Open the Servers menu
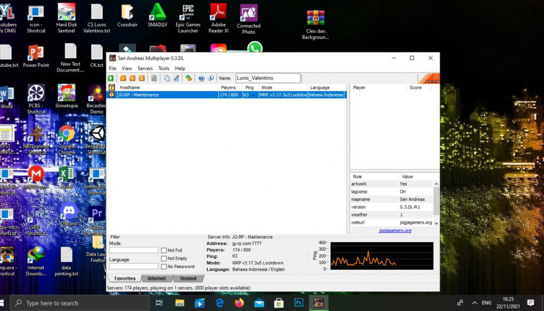This screenshot has height=311, width=544. 145,69
